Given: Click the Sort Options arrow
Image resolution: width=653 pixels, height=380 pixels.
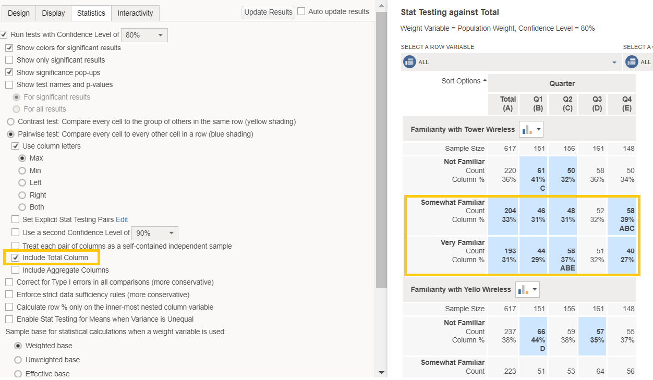Looking at the screenshot, I should 485,80.
